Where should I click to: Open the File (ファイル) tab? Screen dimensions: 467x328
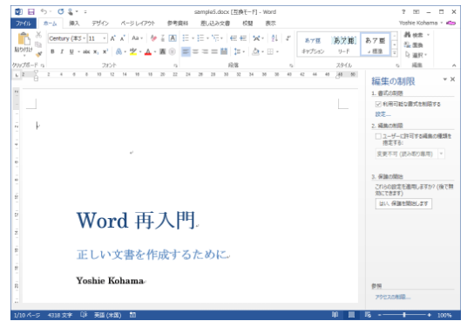(x=24, y=24)
